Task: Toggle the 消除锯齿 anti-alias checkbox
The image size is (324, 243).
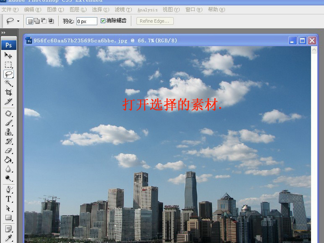Action: 103,21
